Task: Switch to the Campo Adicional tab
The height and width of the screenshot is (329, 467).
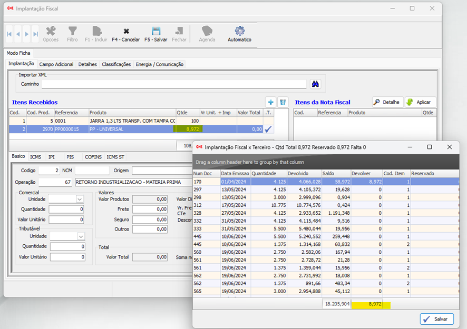Action: click(56, 64)
